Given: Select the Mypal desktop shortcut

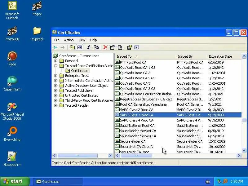Looking at the screenshot, I should tap(37, 9).
